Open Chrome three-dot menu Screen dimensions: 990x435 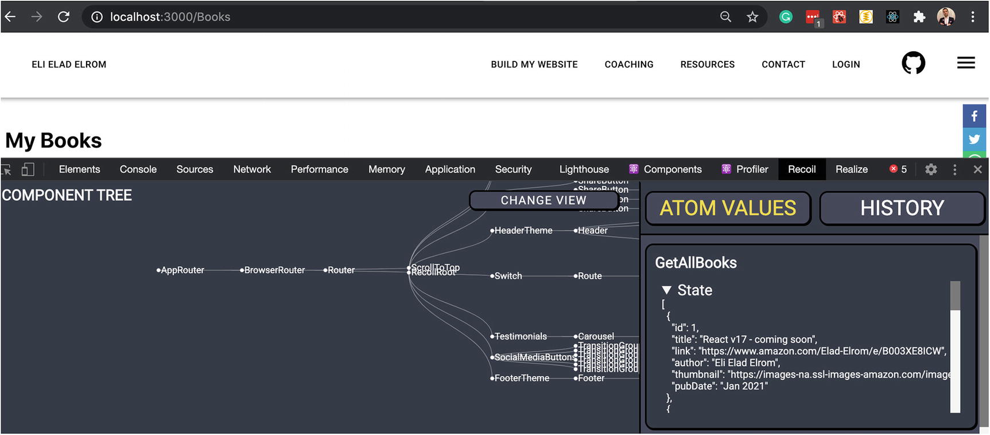click(x=973, y=17)
